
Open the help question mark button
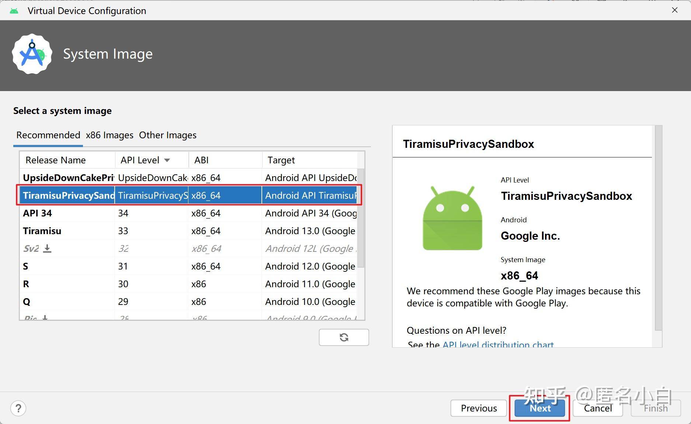(x=18, y=408)
